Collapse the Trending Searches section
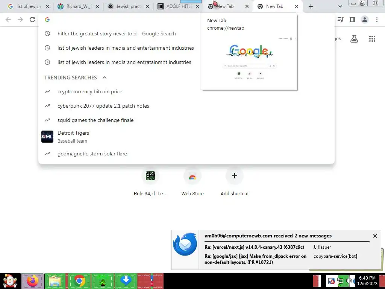Image resolution: width=385 pixels, height=289 pixels. (x=105, y=78)
